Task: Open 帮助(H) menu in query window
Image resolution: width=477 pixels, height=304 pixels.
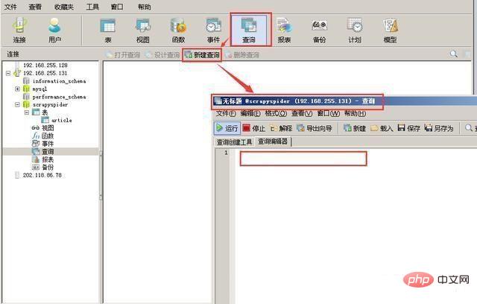Action: point(356,114)
